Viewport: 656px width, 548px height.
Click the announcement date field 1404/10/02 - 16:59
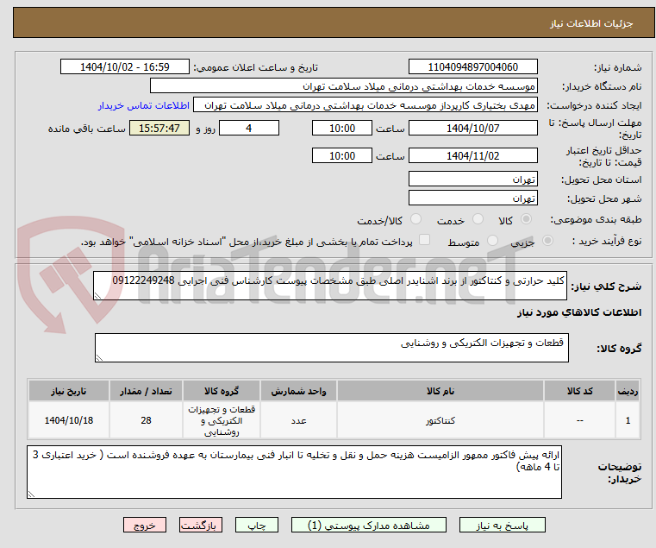point(125,67)
